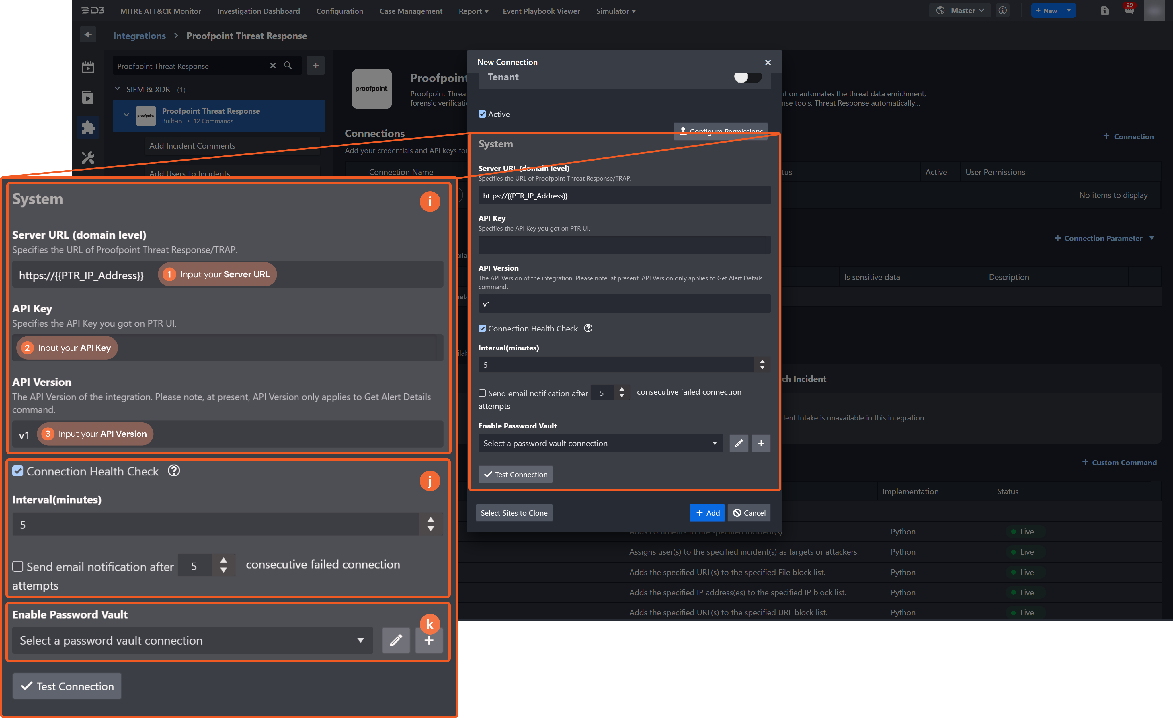Select the tools/utilities icon in the sidebar
The width and height of the screenshot is (1173, 718).
coord(88,158)
